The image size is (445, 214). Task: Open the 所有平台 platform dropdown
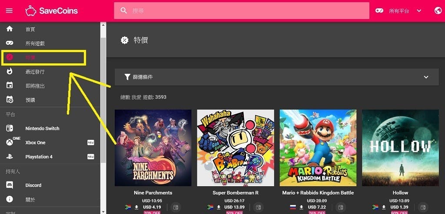pos(399,11)
